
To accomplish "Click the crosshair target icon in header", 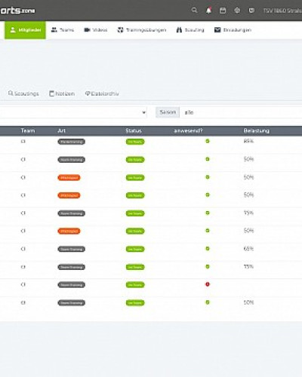I will (237, 11).
